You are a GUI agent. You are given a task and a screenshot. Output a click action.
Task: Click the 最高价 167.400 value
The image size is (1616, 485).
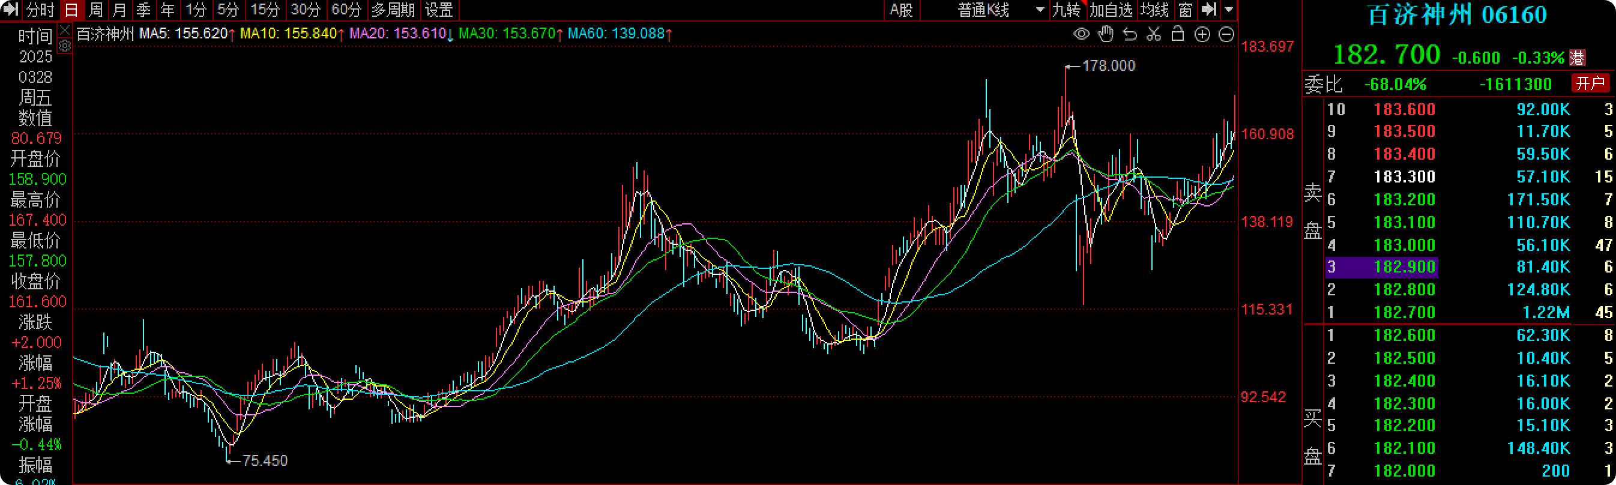(x=37, y=220)
